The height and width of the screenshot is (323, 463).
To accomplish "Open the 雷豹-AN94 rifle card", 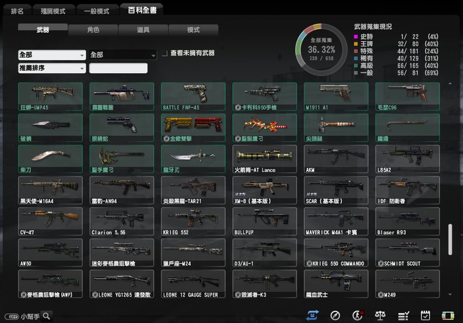I will pyautogui.click(x=122, y=190).
